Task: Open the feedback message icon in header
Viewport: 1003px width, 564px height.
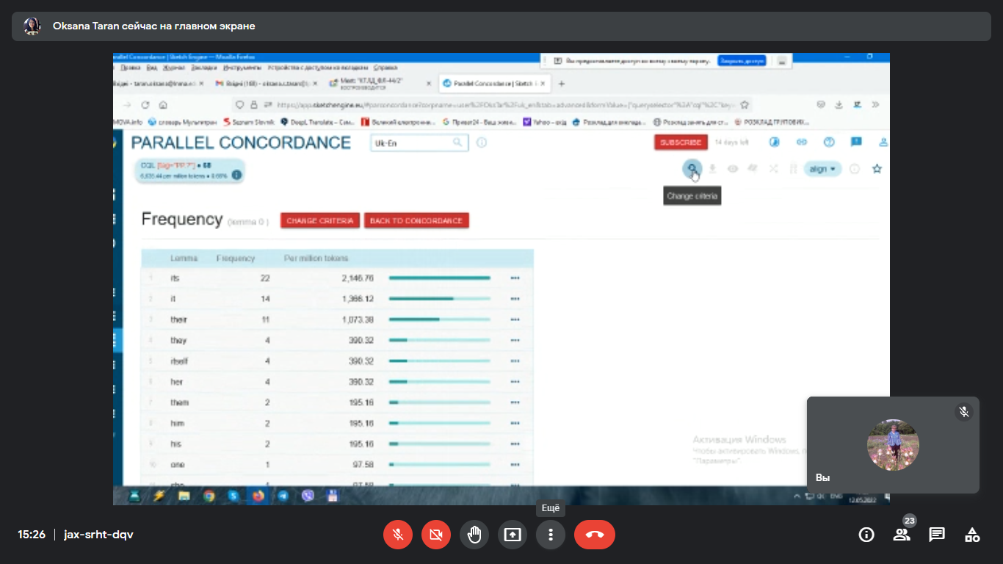Action: pos(856,142)
